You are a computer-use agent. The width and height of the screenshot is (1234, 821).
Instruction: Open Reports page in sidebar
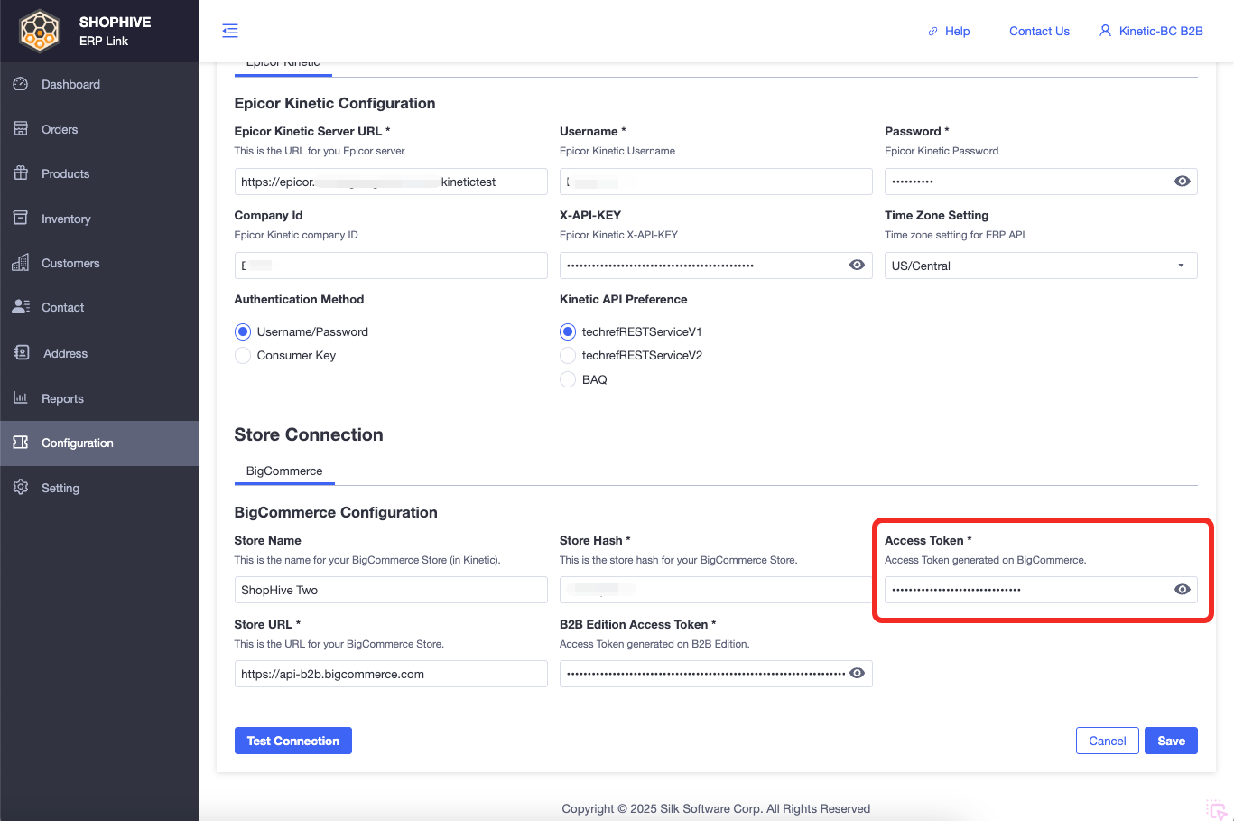coord(99,398)
